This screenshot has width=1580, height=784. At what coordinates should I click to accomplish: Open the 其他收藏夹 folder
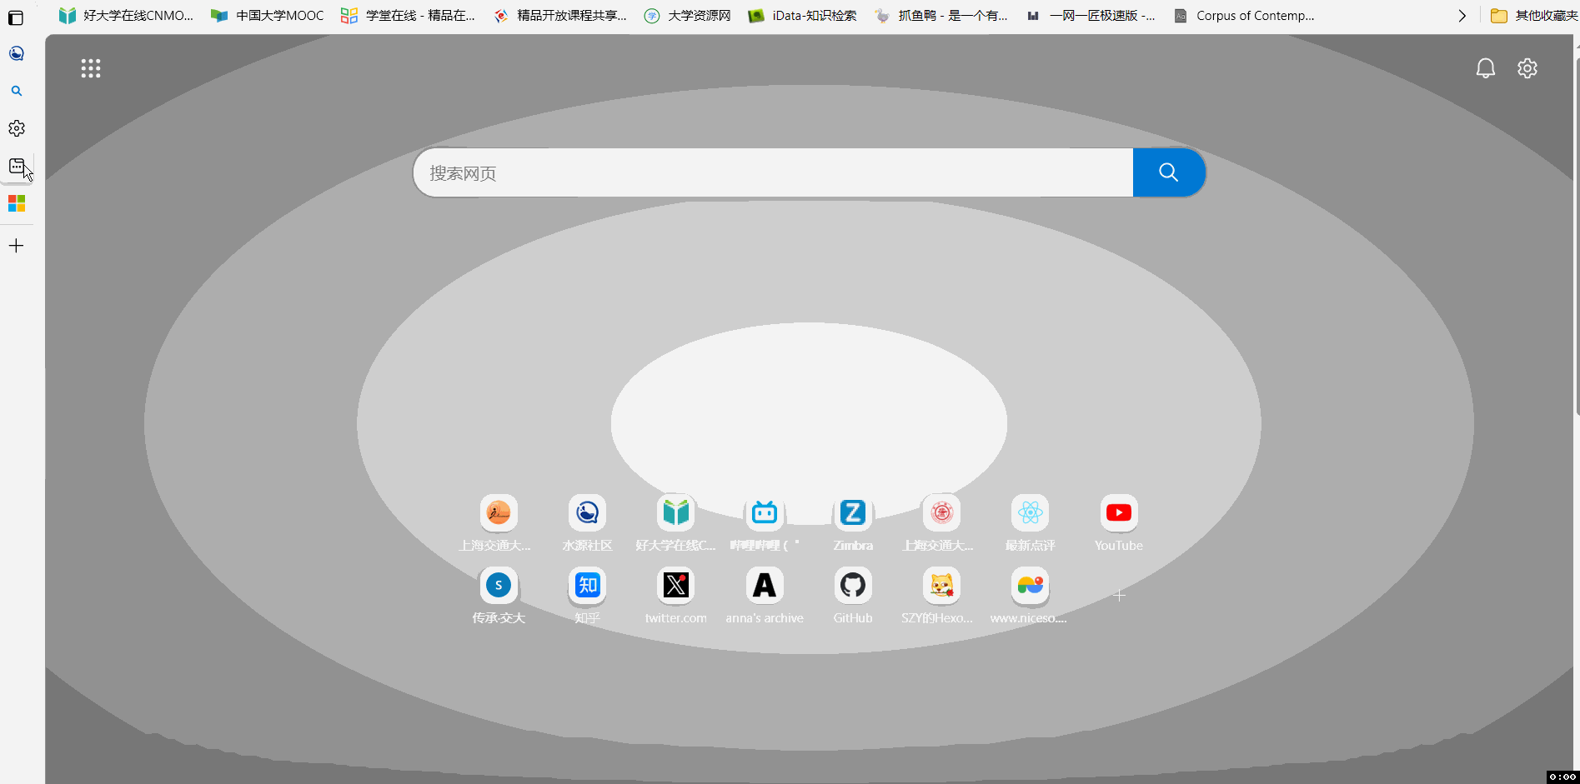(1534, 15)
